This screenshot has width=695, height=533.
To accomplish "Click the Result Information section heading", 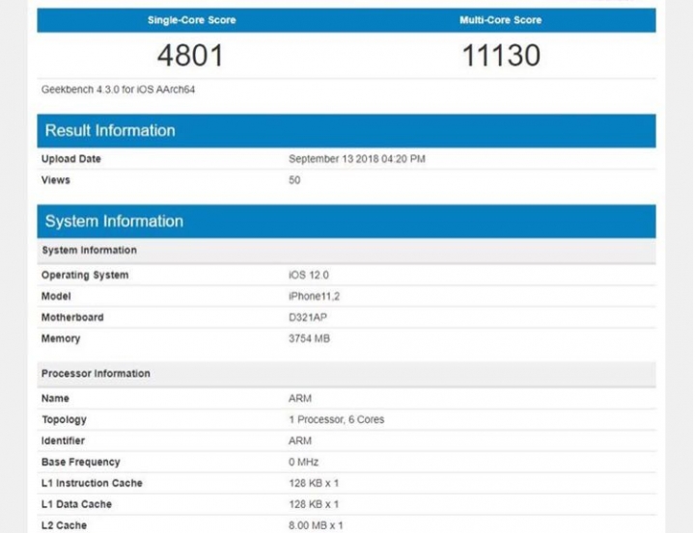I will point(110,130).
